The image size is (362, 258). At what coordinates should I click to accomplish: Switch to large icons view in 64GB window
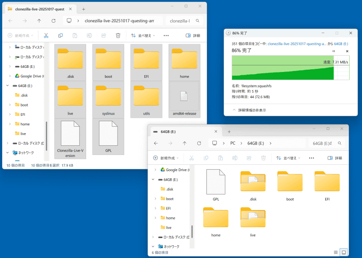pyautogui.click(x=344, y=252)
